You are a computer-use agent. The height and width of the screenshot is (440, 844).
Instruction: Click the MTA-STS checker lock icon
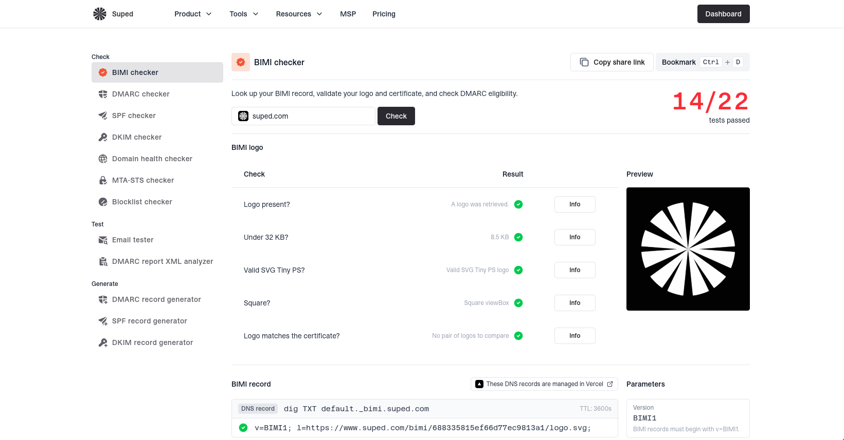pos(103,180)
